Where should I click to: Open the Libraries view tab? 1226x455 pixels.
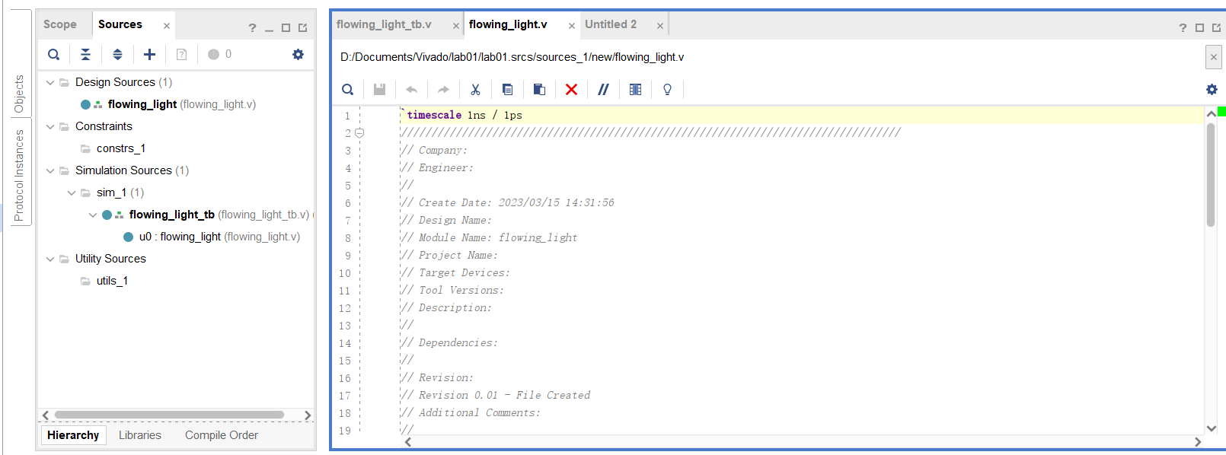(139, 435)
